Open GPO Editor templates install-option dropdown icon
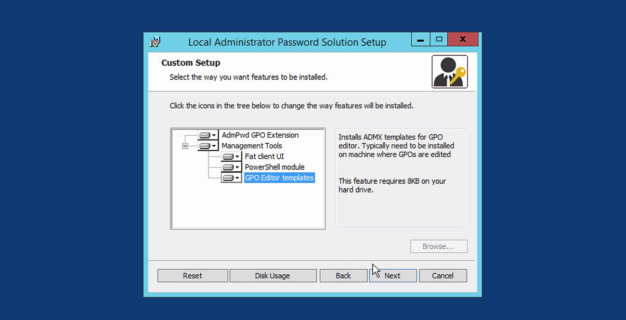Screen dimensions: 626x320 tap(231, 178)
